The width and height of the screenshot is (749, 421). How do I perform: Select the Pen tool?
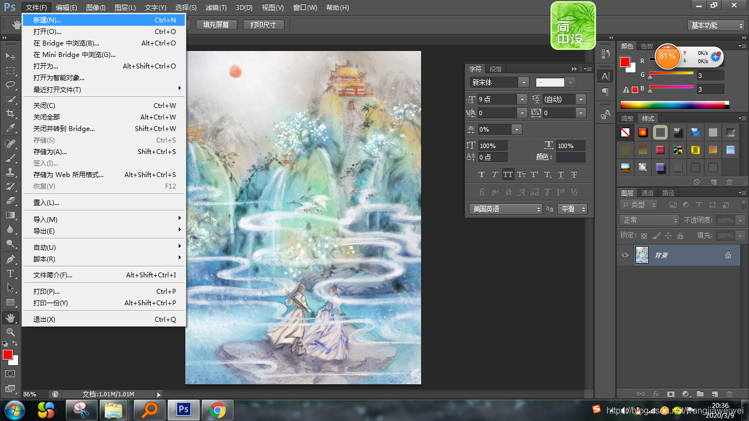tap(10, 259)
